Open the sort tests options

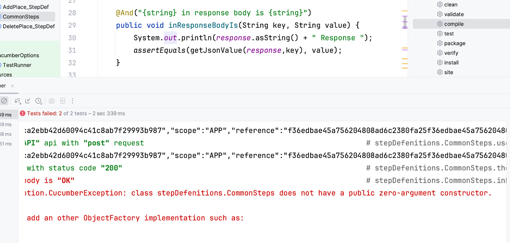click(x=18, y=101)
